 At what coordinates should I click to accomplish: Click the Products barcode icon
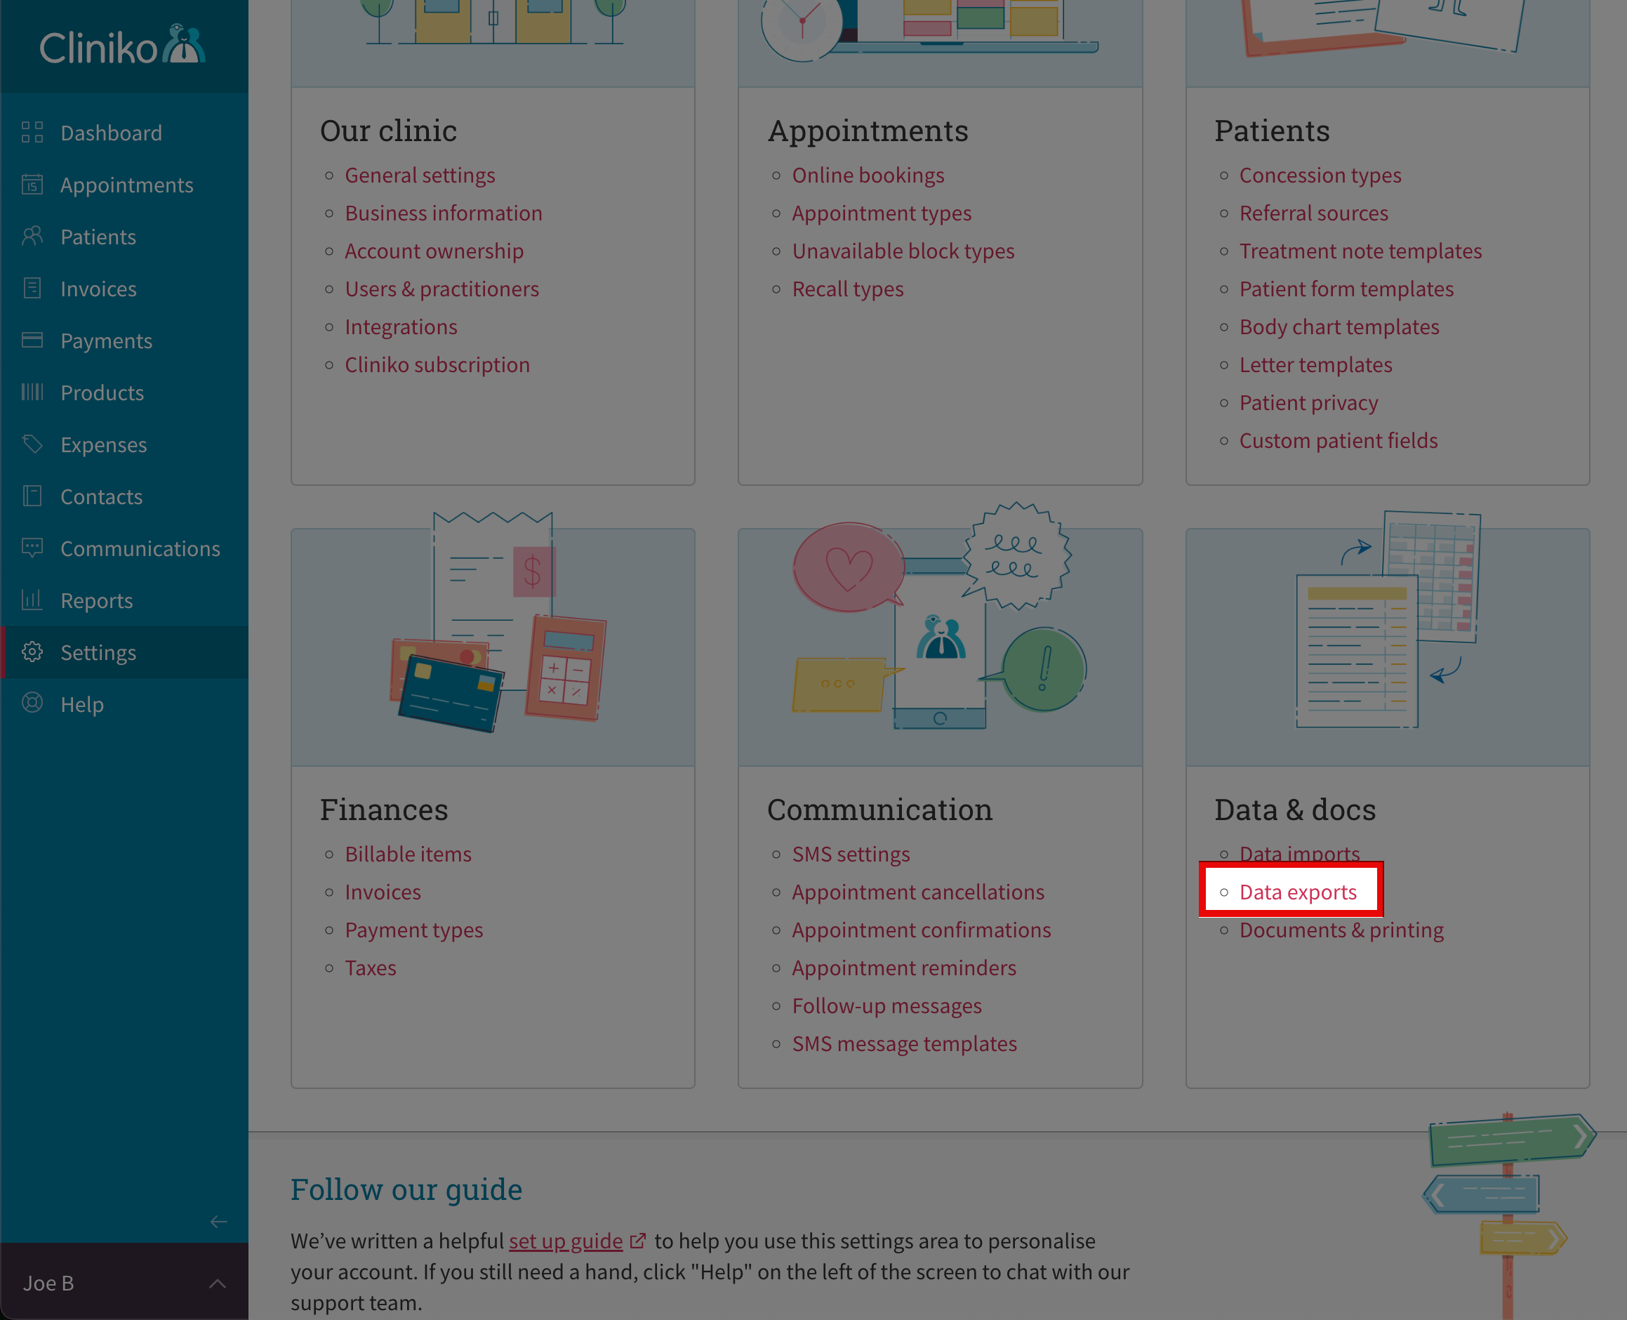tap(32, 392)
